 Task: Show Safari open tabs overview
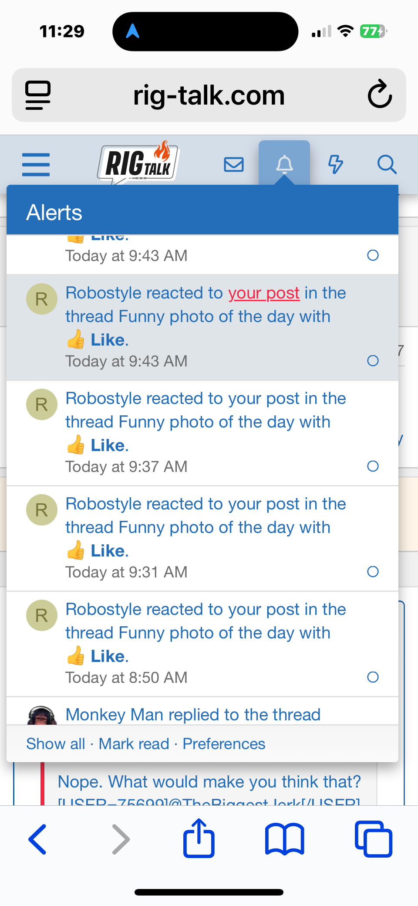coord(374,839)
